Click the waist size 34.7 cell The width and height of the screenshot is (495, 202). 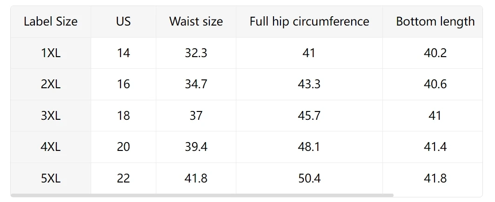196,84
